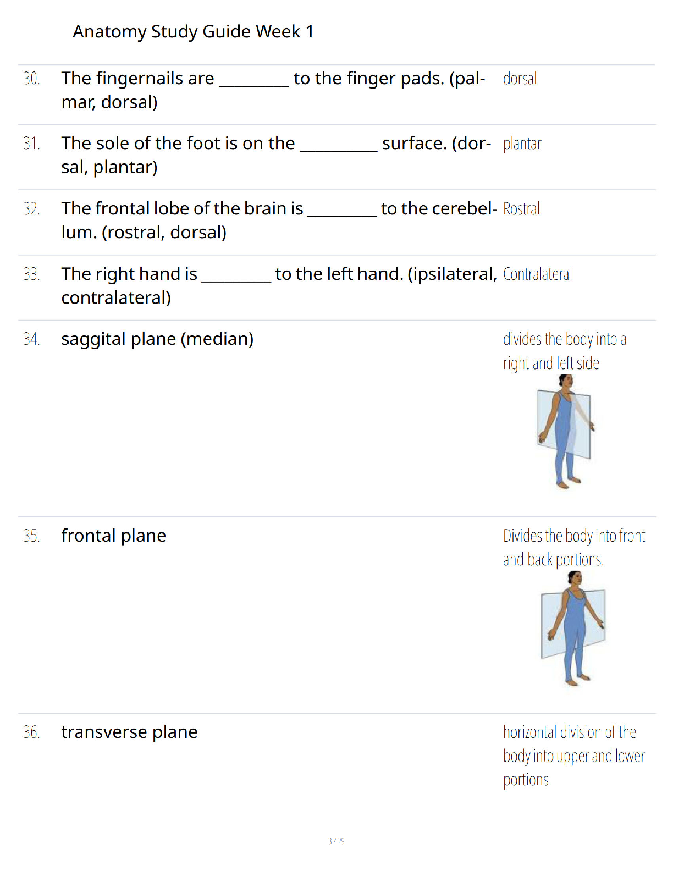Click question number 36

(x=32, y=732)
